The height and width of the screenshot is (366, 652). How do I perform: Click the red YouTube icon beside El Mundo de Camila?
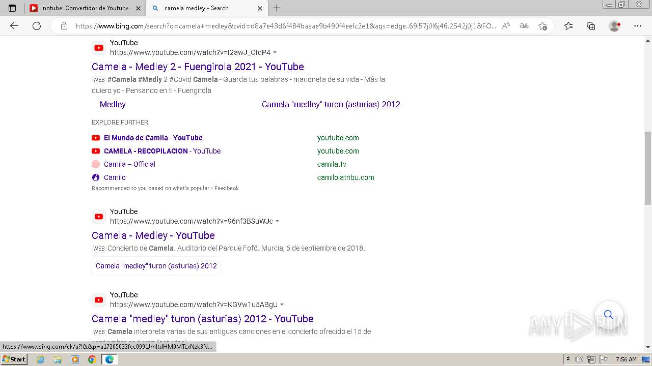point(96,138)
